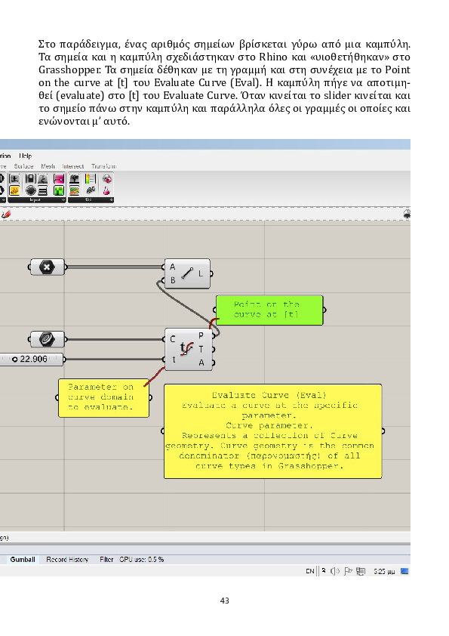Click input C of Evaluate Curve
The width and height of the screenshot is (449, 636).
[x=173, y=338]
